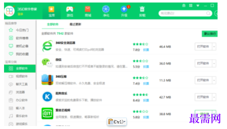Viewport: 227px width, 129px height.
Task: Select 全部软件 category in the sidebar
Action: (20, 68)
